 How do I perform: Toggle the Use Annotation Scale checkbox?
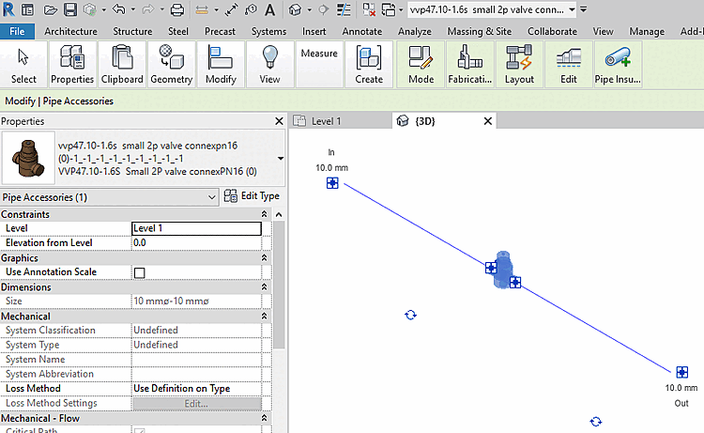pos(140,272)
